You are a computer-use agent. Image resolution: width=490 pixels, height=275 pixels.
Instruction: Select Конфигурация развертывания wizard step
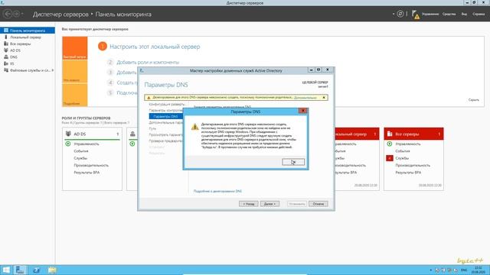(167, 104)
